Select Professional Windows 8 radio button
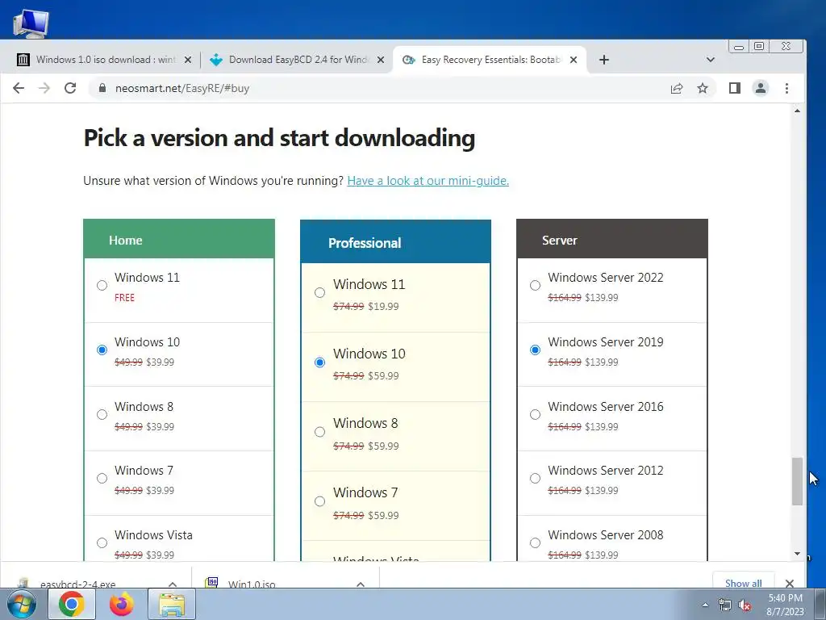The image size is (826, 620). (319, 433)
